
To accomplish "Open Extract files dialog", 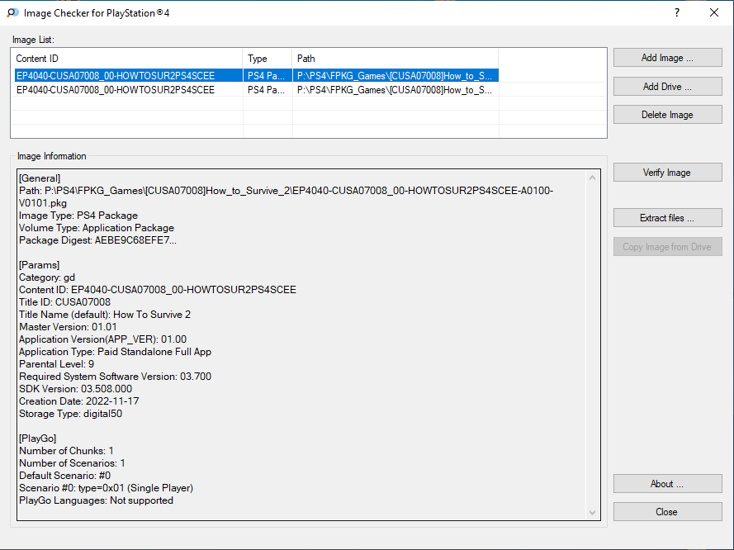I will [667, 218].
